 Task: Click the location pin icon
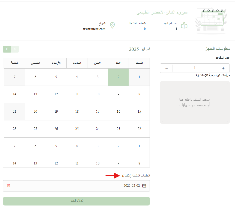point(112,25)
